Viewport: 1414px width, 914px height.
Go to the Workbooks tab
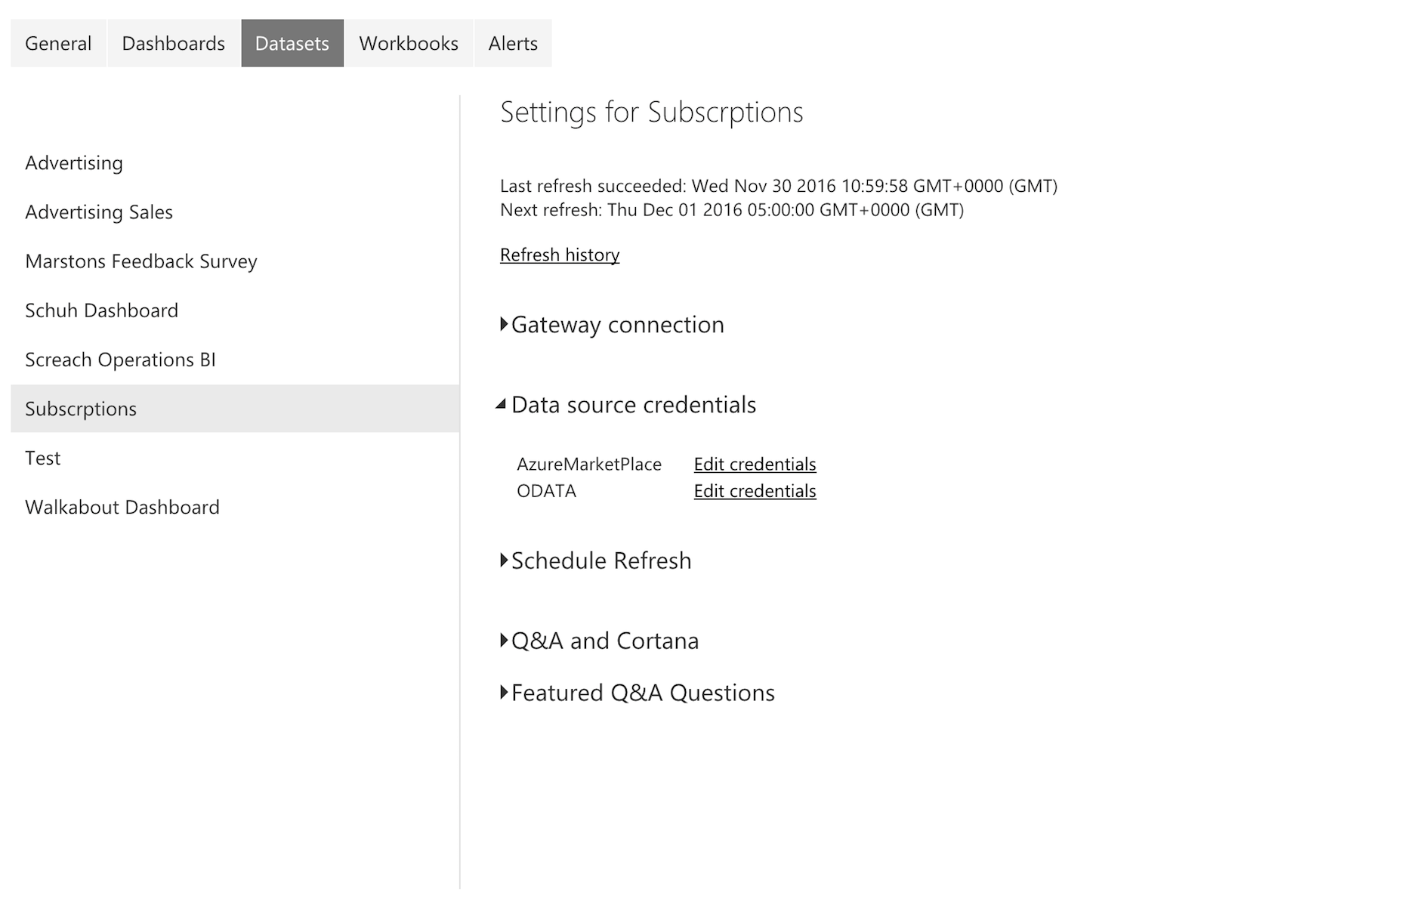click(x=409, y=43)
